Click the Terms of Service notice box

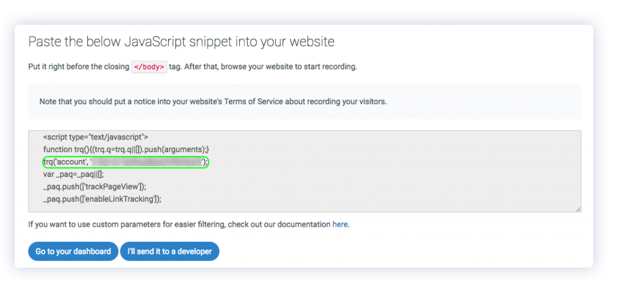[x=304, y=101]
